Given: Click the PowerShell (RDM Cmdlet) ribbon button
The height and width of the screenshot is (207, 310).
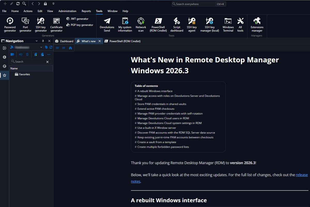Looking at the screenshot, I should tap(158, 25).
